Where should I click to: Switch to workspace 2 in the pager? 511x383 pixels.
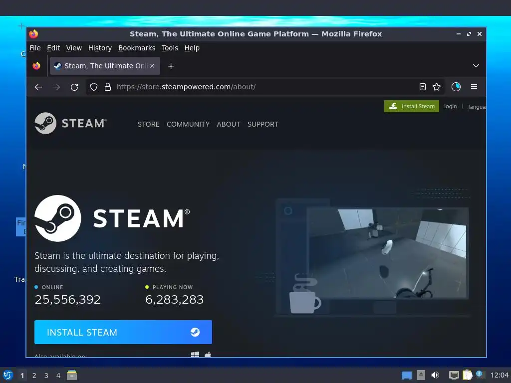(34, 376)
